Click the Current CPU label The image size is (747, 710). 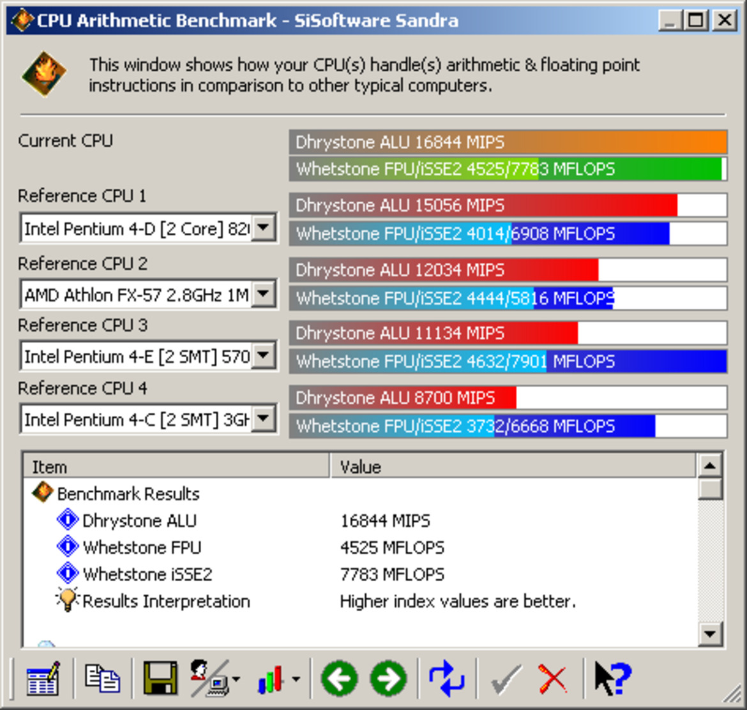[65, 140]
